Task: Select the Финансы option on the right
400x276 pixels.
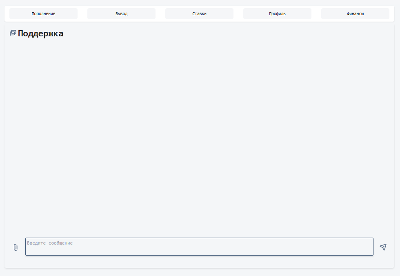Action: [x=355, y=13]
